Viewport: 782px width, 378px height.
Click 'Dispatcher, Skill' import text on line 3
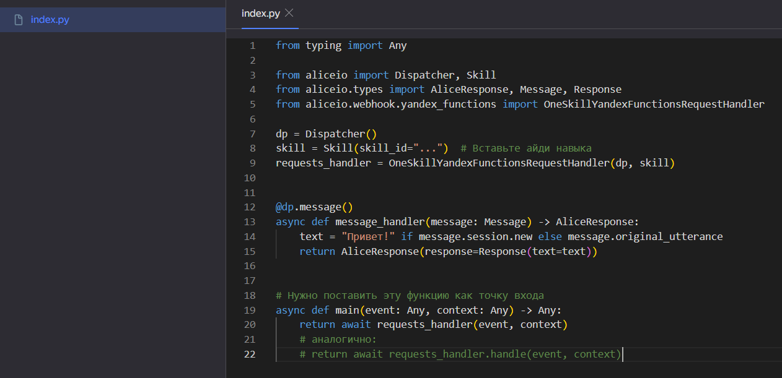(446, 75)
